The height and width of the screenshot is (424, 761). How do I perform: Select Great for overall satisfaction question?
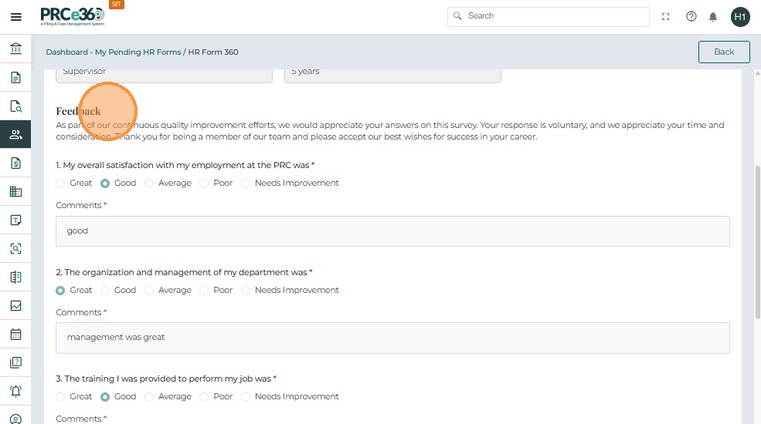(x=61, y=183)
